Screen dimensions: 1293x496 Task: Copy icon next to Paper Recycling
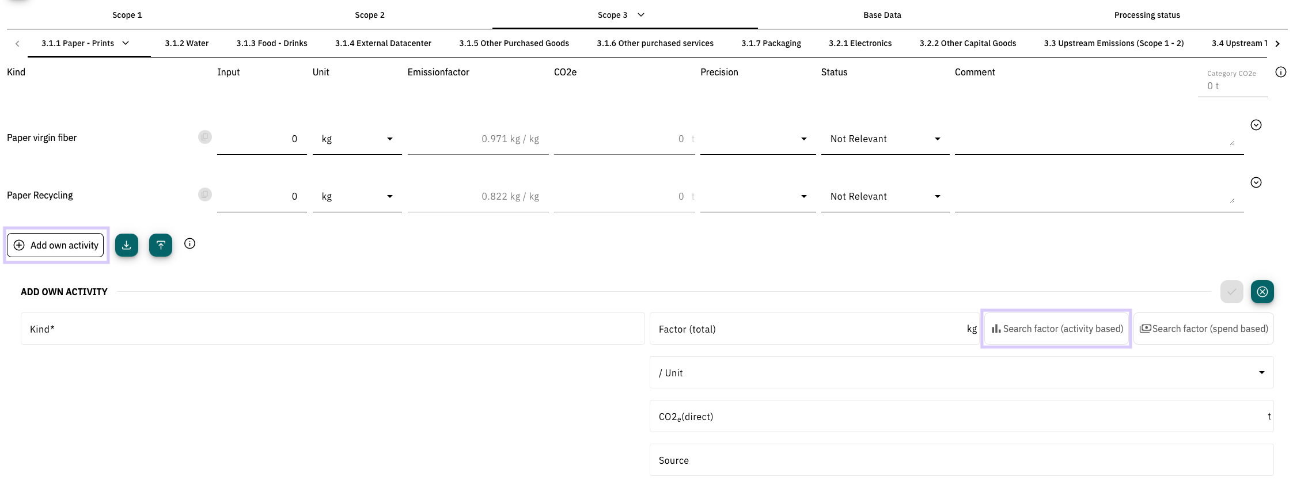click(205, 194)
